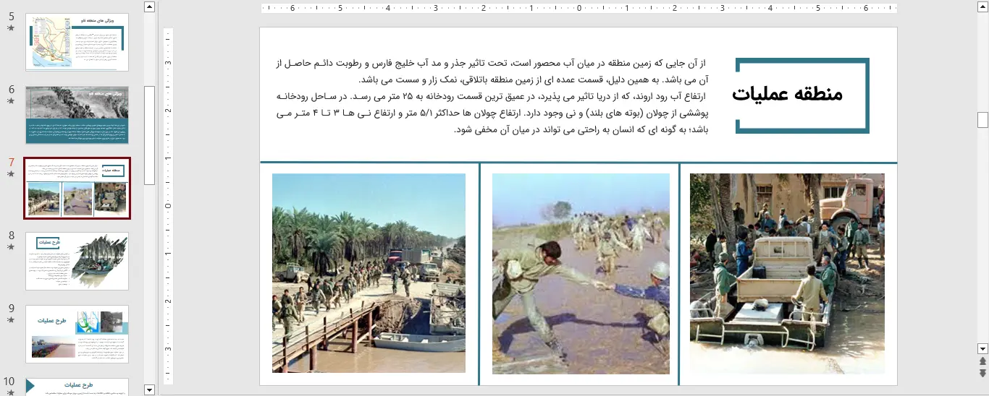
Task: Click slide number 5 label
Action: click(11, 16)
